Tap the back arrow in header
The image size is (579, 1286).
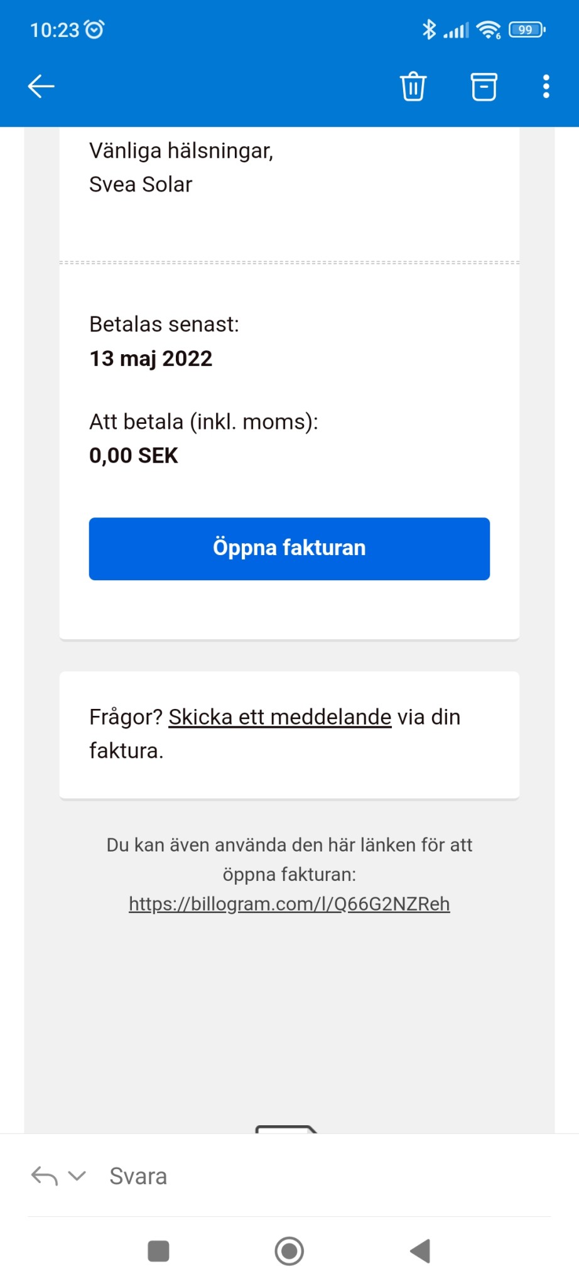point(41,87)
